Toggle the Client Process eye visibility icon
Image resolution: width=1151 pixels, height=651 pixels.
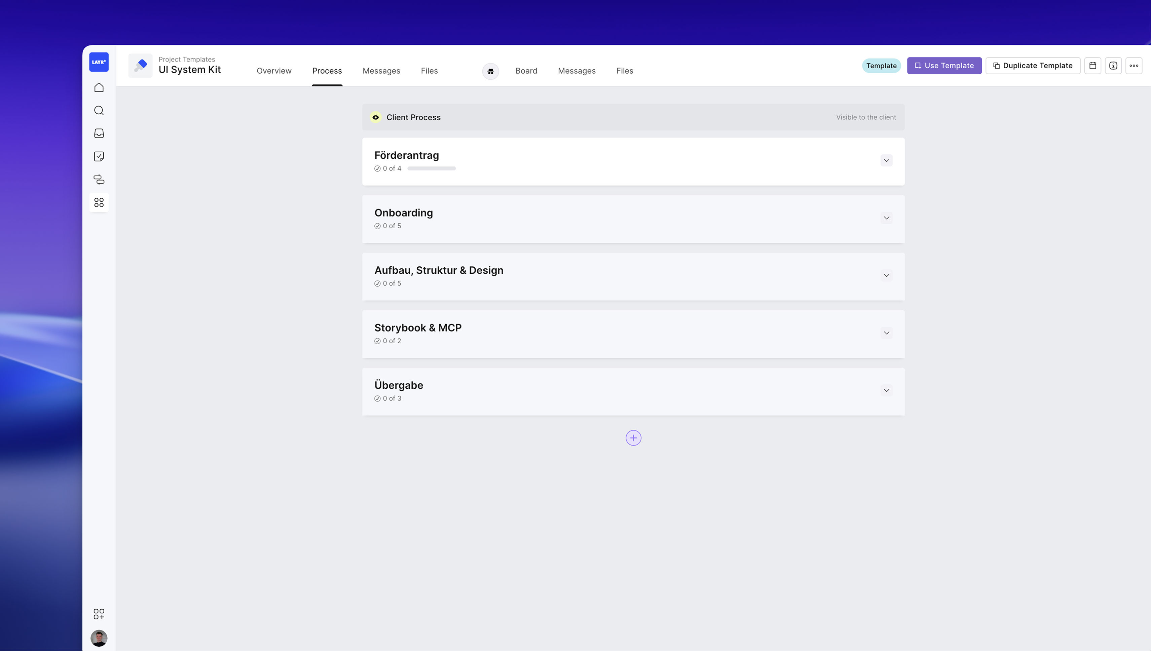coord(376,117)
